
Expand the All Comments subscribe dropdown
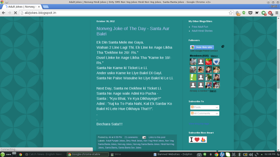pyautogui.click(x=205, y=113)
